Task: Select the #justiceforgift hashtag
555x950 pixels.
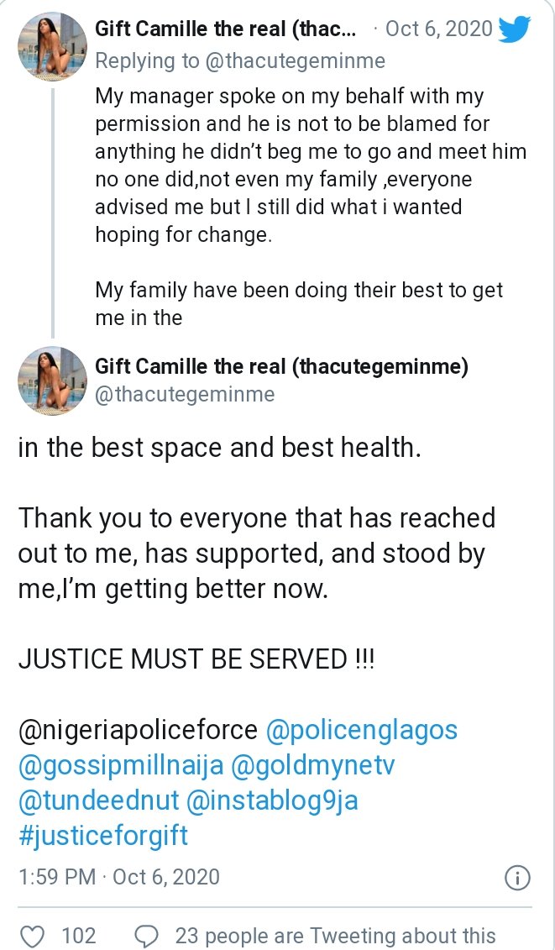Action: pyautogui.click(x=103, y=836)
